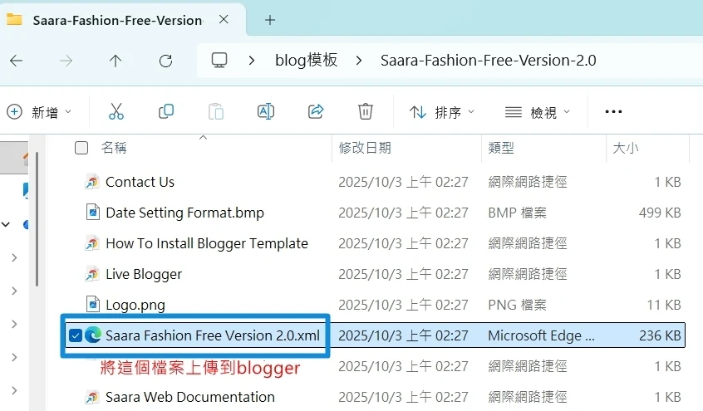This screenshot has height=411, width=703.
Task: Collapse the expanded navigation pane item
Action: [6, 224]
